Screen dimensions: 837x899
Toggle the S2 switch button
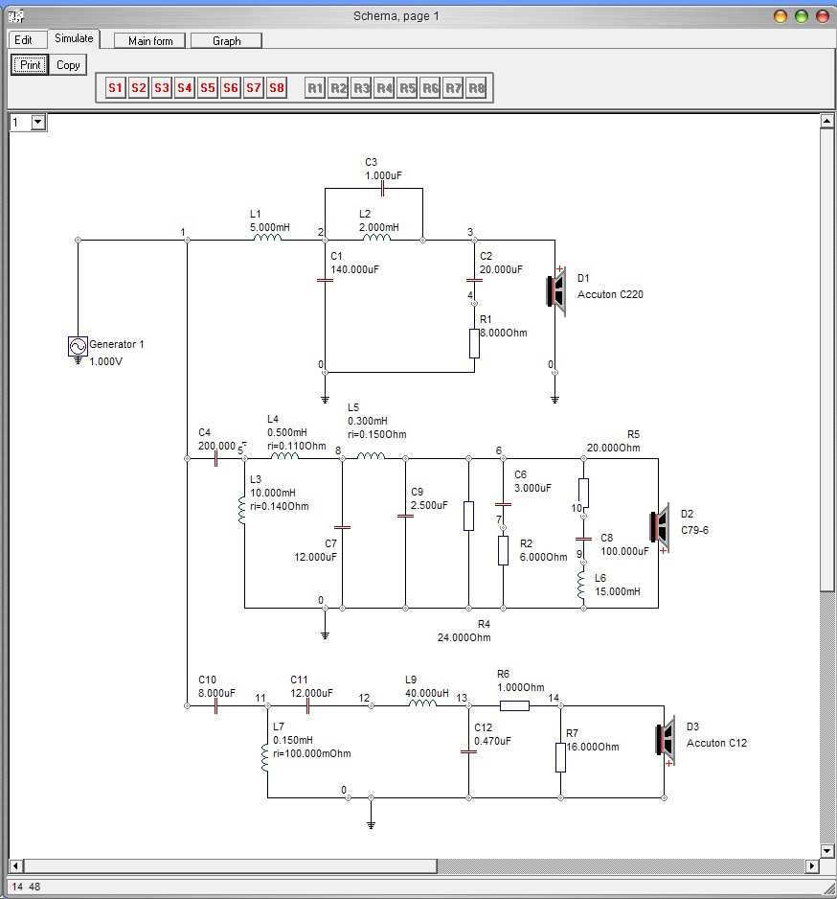pyautogui.click(x=138, y=88)
